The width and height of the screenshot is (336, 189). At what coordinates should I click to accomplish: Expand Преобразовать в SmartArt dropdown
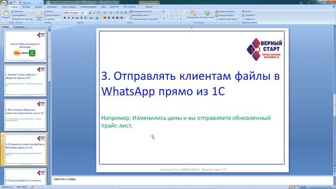[144, 19]
